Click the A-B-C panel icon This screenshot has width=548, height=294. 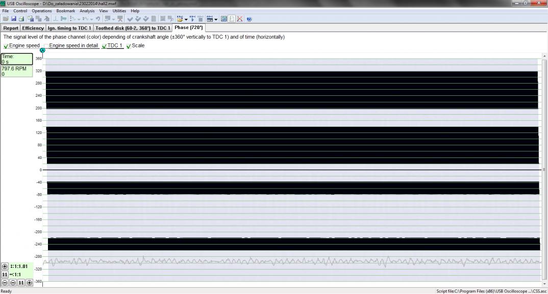210,19
